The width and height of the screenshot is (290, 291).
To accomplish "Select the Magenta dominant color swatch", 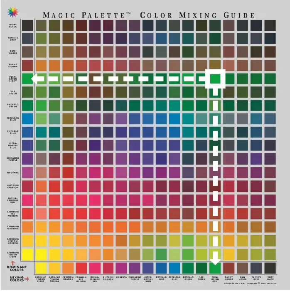I will [x=27, y=173].
